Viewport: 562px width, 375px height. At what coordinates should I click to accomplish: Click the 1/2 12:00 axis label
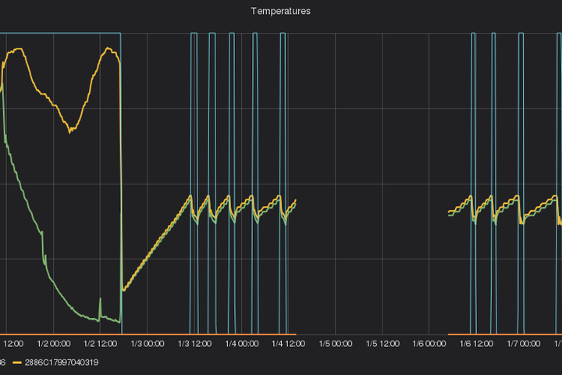click(x=101, y=344)
